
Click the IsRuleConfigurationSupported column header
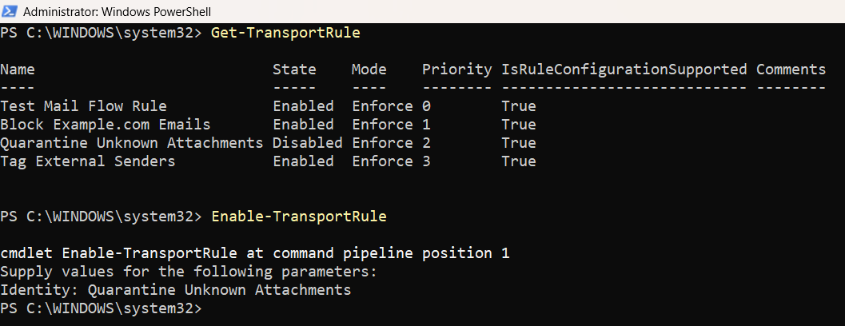tap(624, 70)
